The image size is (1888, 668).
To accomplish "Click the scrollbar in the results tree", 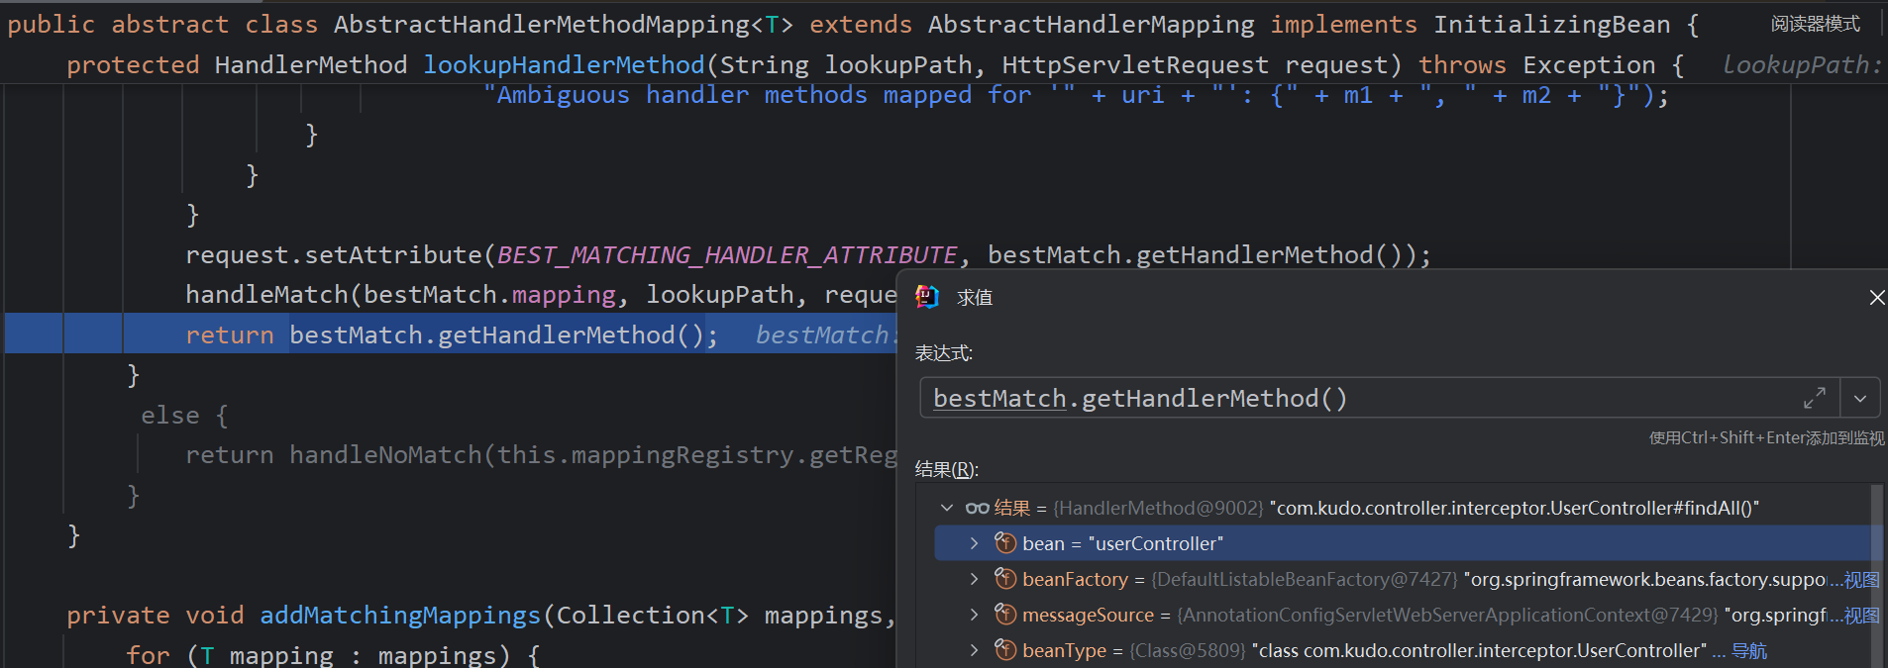I will coord(1876,576).
